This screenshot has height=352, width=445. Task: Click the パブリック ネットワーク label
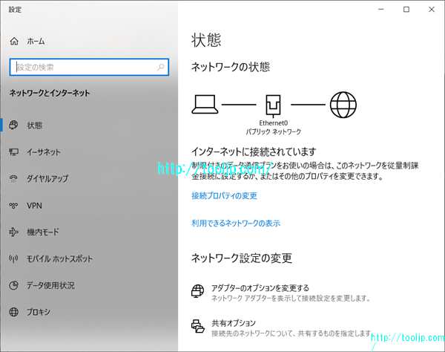[x=273, y=132]
